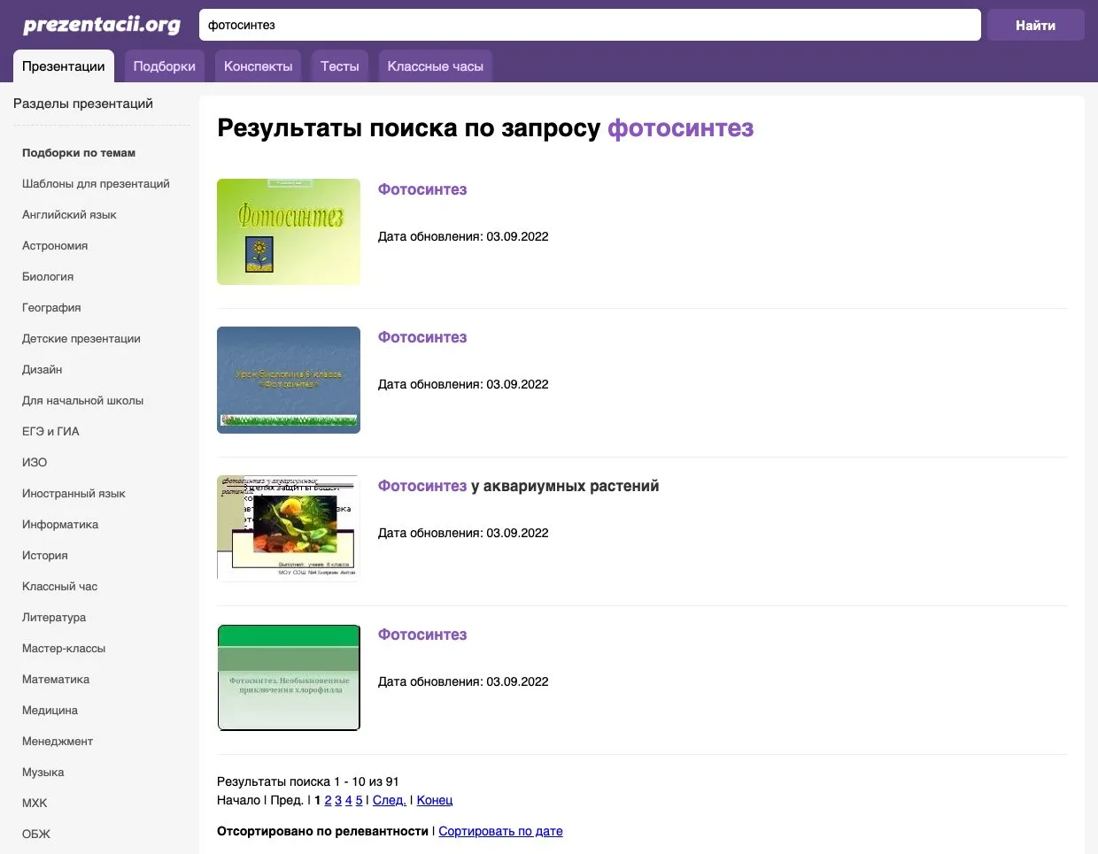Select "Математика" from the sidebar
Screen dimensions: 1098x854
(56, 679)
